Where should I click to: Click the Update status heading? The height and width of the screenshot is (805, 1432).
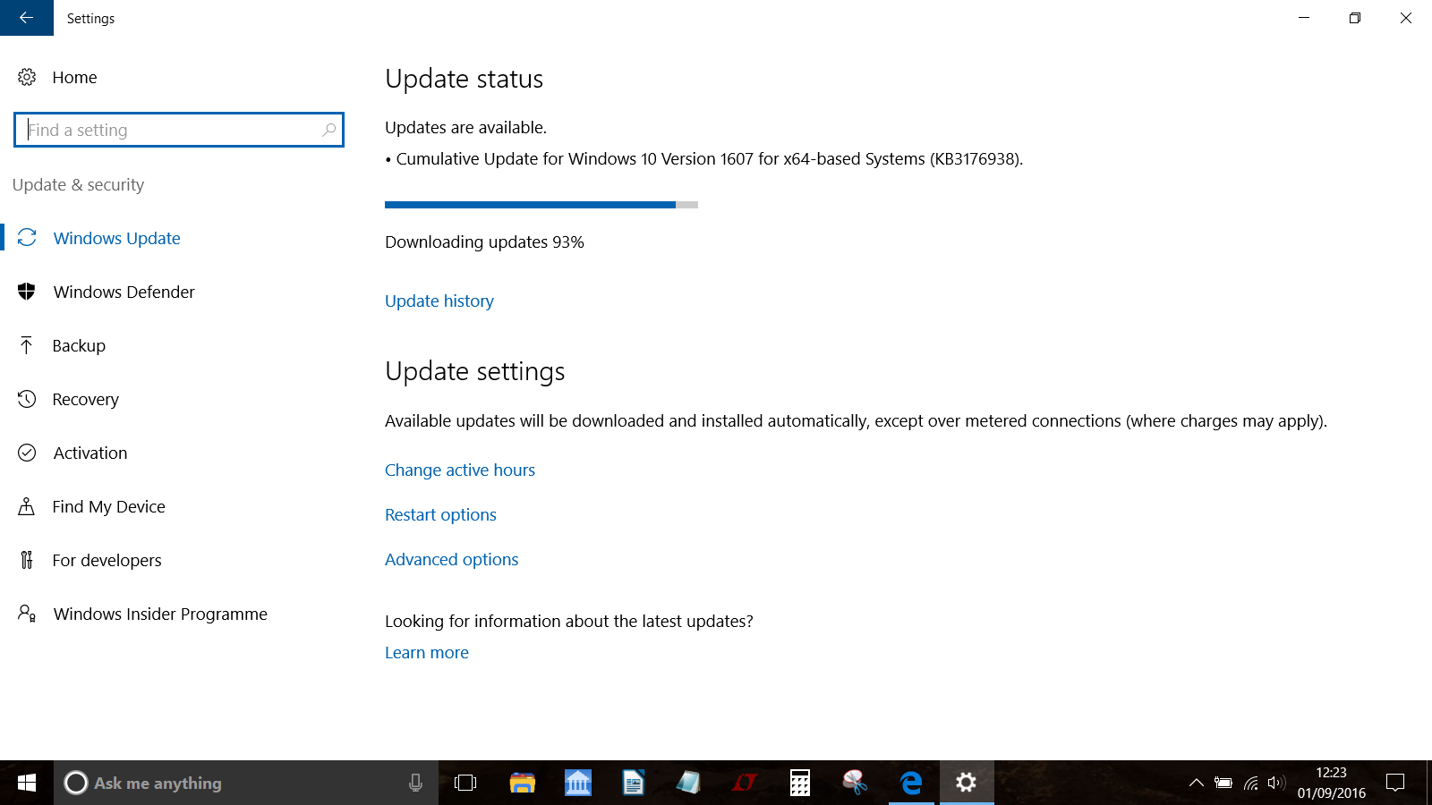[x=464, y=79]
